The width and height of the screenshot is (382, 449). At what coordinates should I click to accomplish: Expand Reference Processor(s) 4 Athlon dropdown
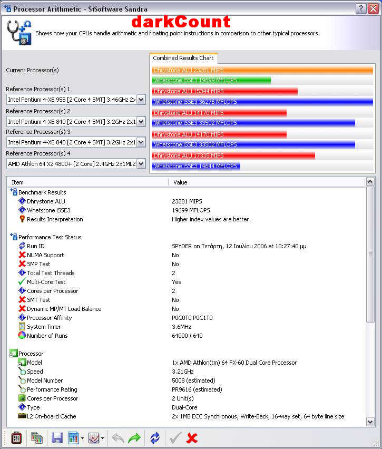[x=141, y=164]
